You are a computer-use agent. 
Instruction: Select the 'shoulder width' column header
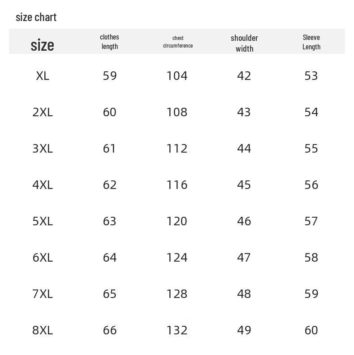(244, 43)
